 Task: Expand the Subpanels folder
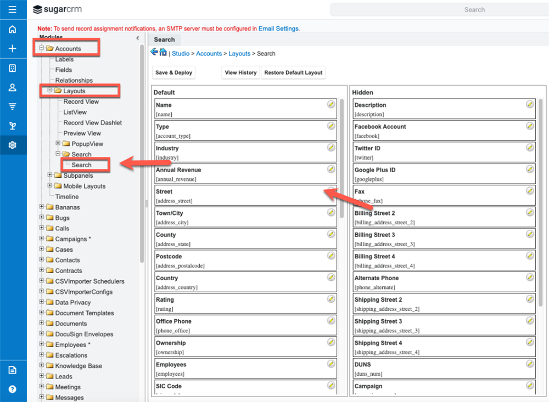click(50, 175)
